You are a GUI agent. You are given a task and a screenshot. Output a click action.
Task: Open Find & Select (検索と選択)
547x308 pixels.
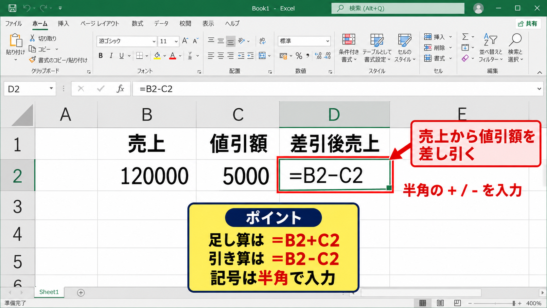(515, 48)
